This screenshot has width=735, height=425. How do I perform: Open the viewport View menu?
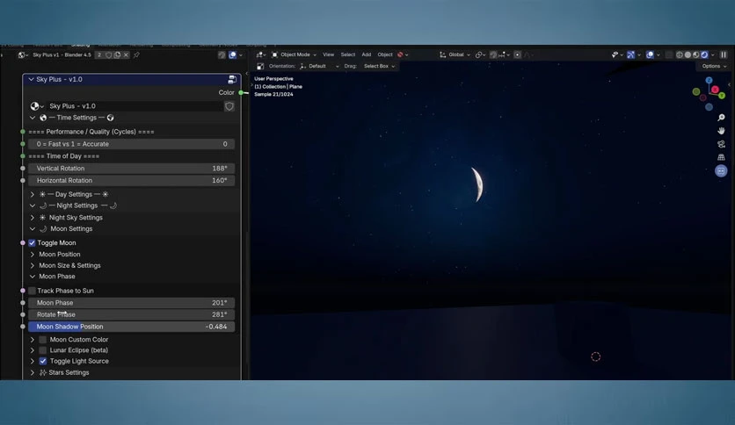(x=328, y=54)
